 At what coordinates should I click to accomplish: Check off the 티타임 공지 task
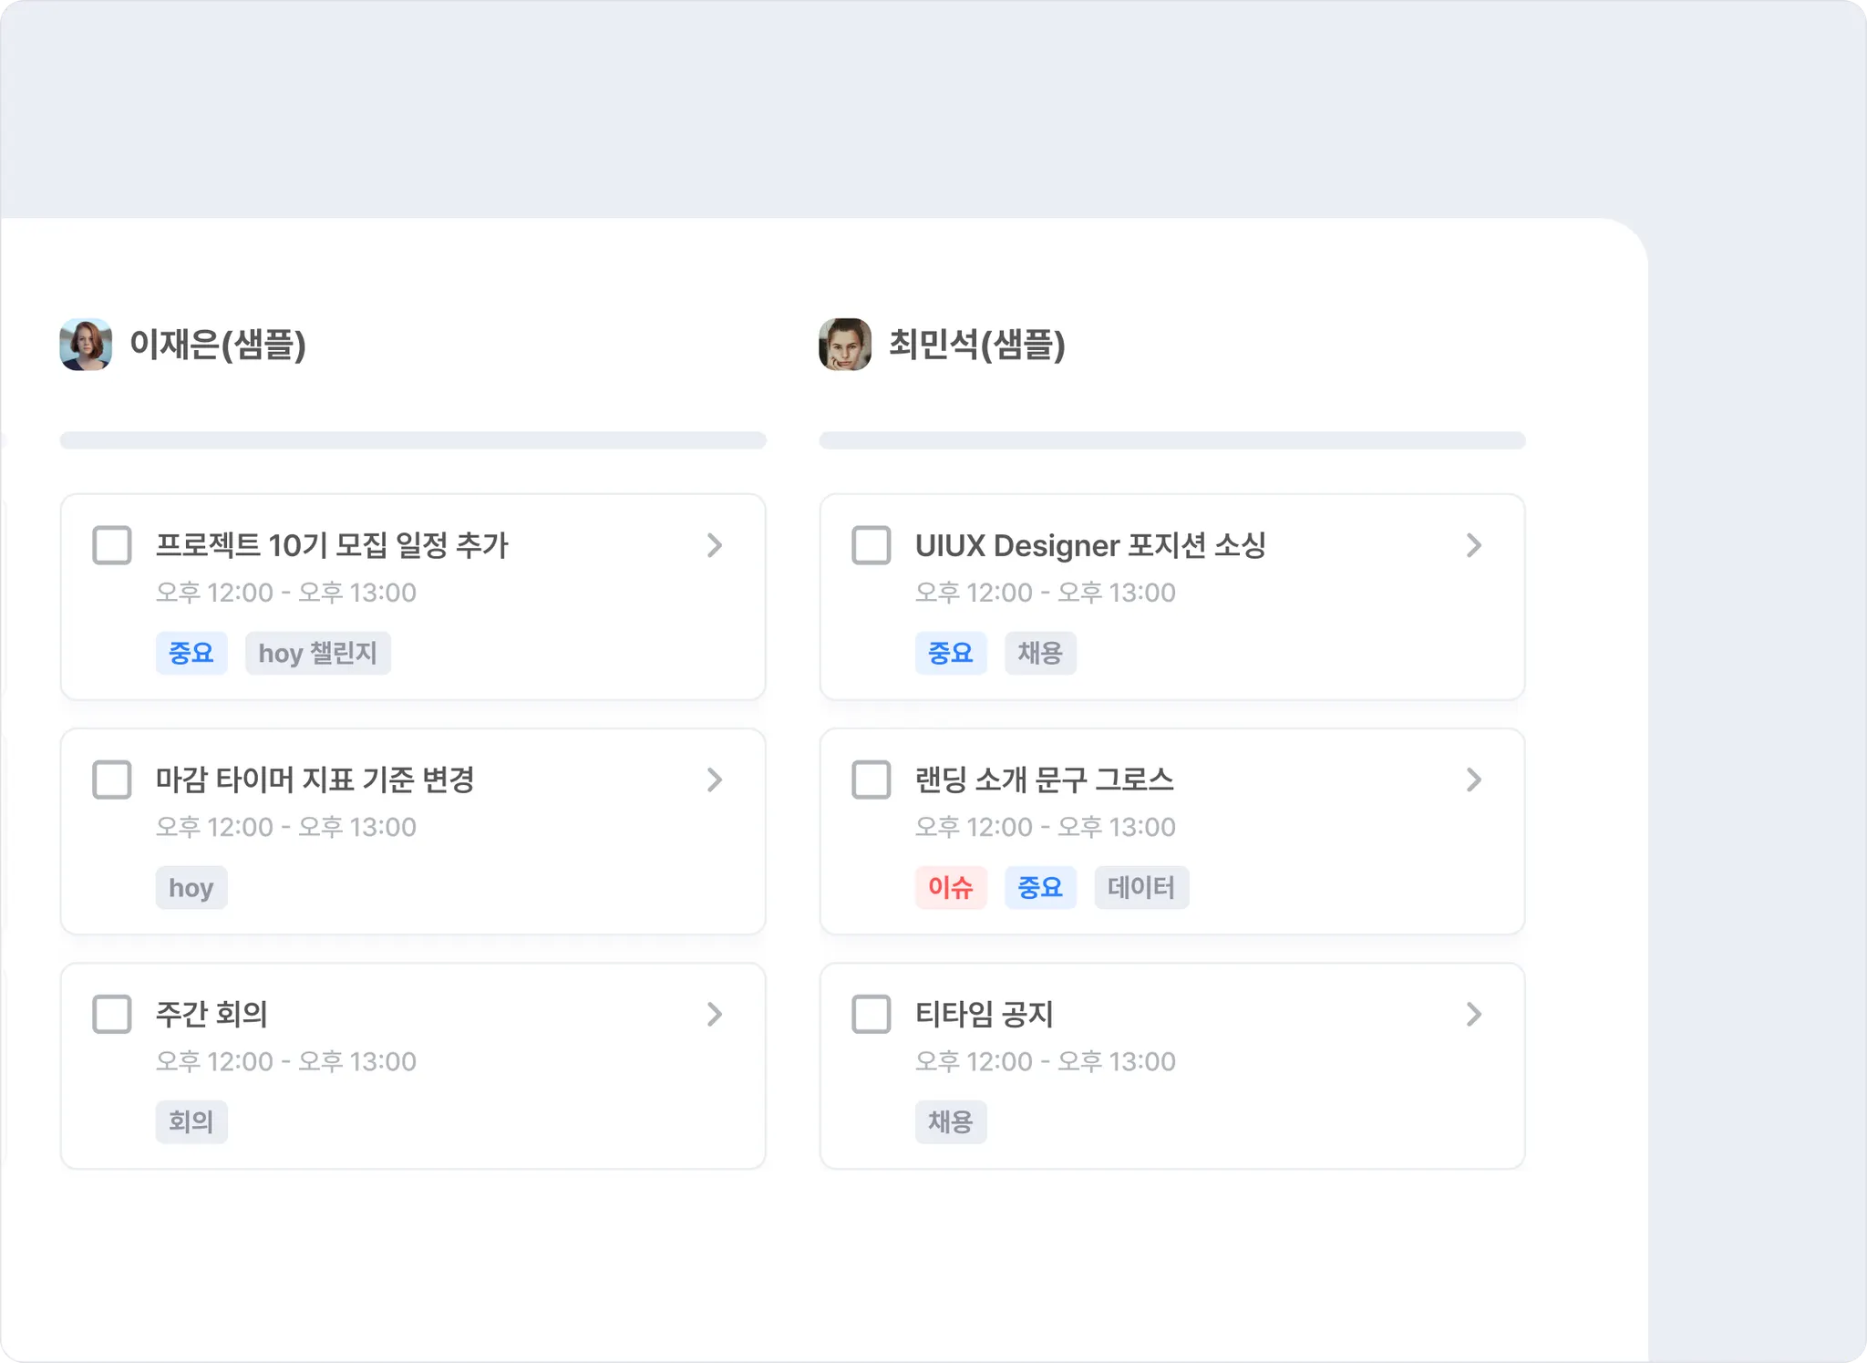(872, 1014)
